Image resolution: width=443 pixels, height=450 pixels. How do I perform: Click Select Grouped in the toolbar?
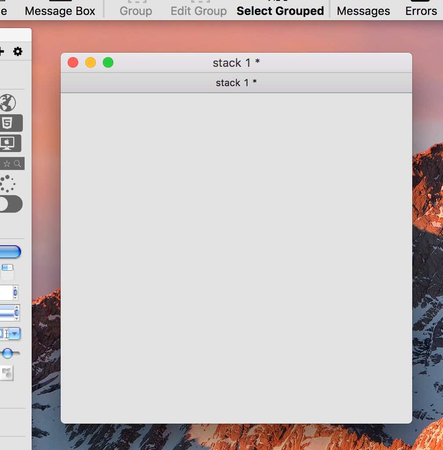pyautogui.click(x=280, y=11)
